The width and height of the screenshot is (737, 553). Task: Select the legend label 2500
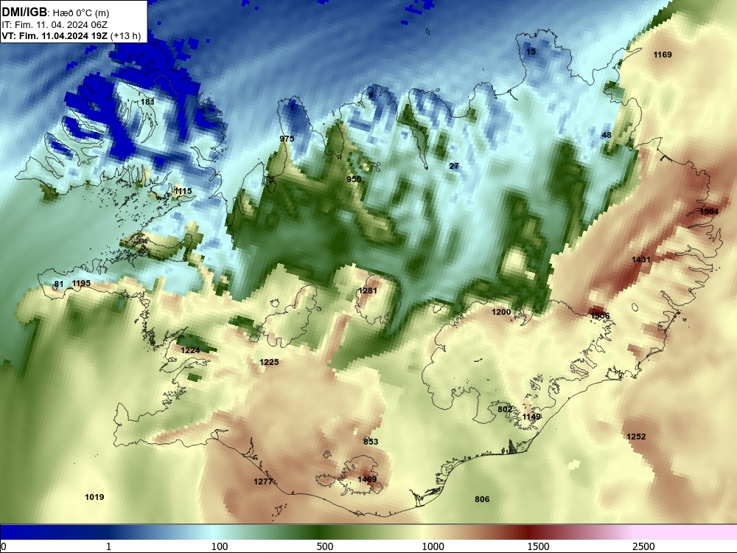click(643, 546)
